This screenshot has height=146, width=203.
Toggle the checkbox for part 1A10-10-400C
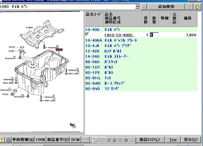(x=87, y=34)
